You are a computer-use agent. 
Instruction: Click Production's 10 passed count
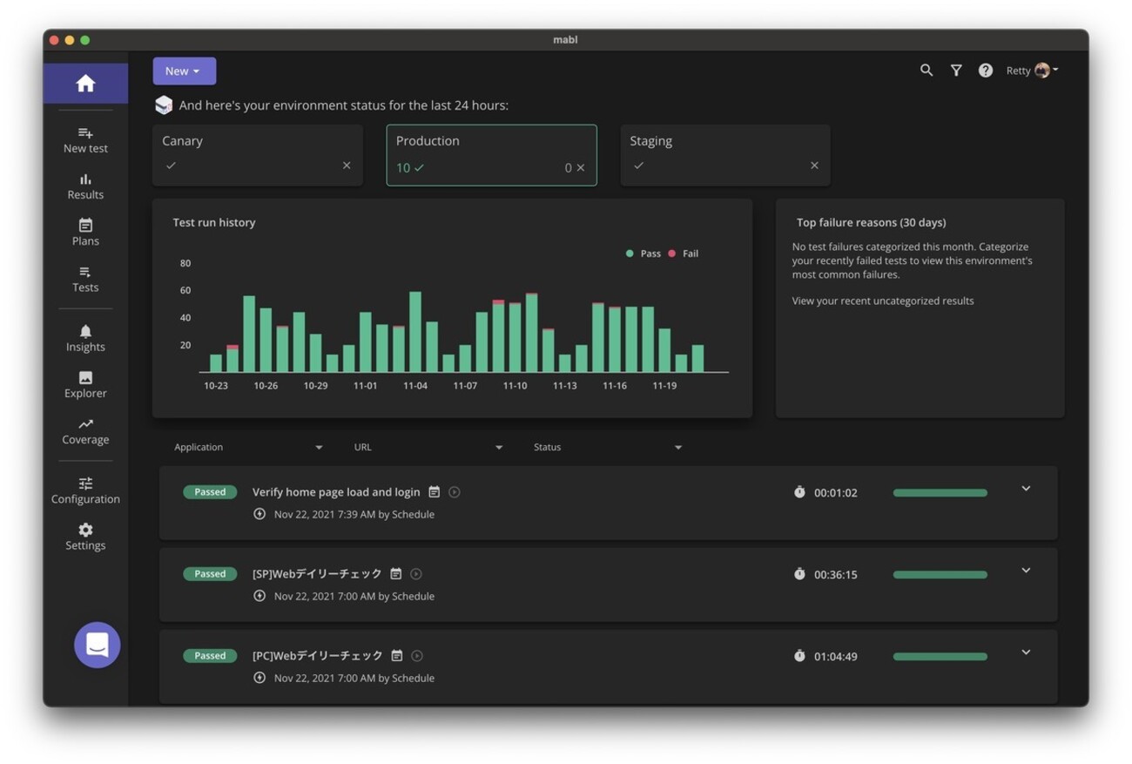click(x=410, y=167)
